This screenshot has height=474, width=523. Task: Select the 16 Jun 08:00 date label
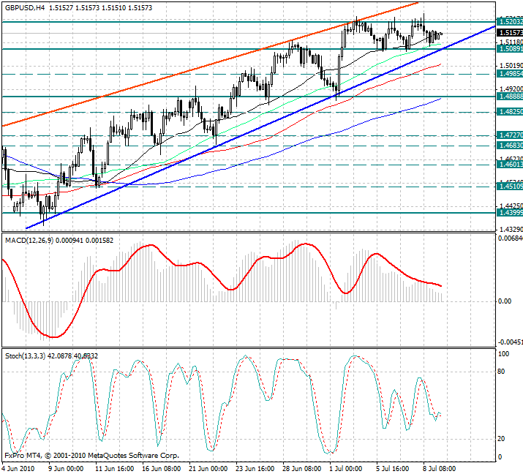[162, 469]
